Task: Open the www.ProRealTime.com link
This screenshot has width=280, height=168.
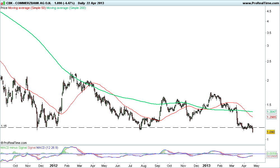Action: click(260, 3)
